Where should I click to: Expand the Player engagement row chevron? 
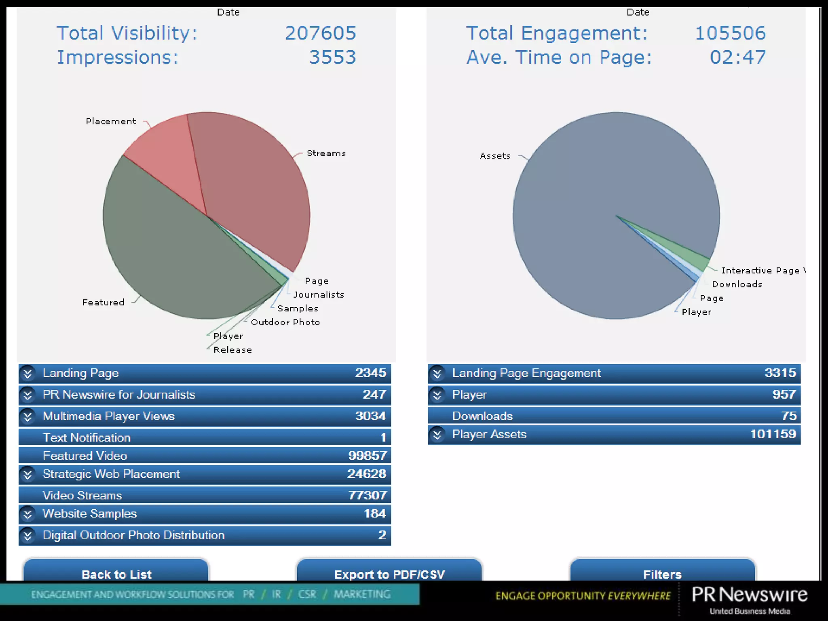coord(437,395)
